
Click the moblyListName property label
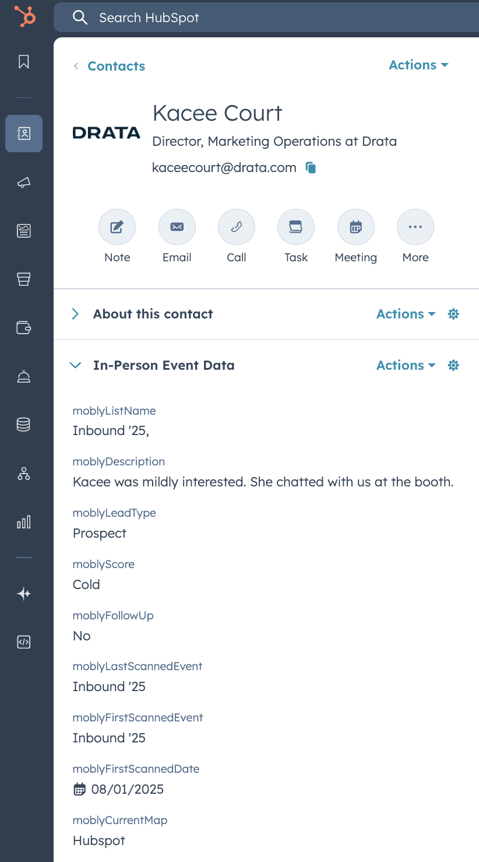(114, 411)
